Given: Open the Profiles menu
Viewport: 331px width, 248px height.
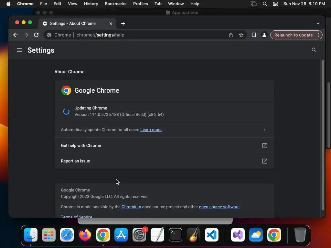Looking at the screenshot, I should click(140, 4).
